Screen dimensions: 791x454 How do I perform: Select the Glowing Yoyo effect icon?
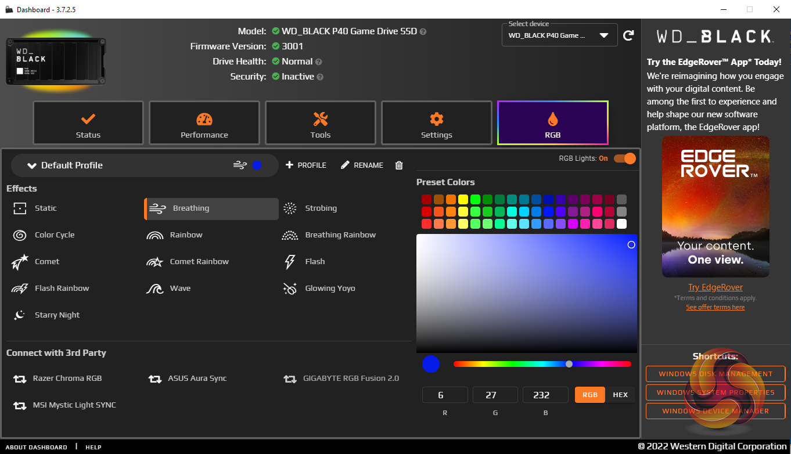(290, 289)
